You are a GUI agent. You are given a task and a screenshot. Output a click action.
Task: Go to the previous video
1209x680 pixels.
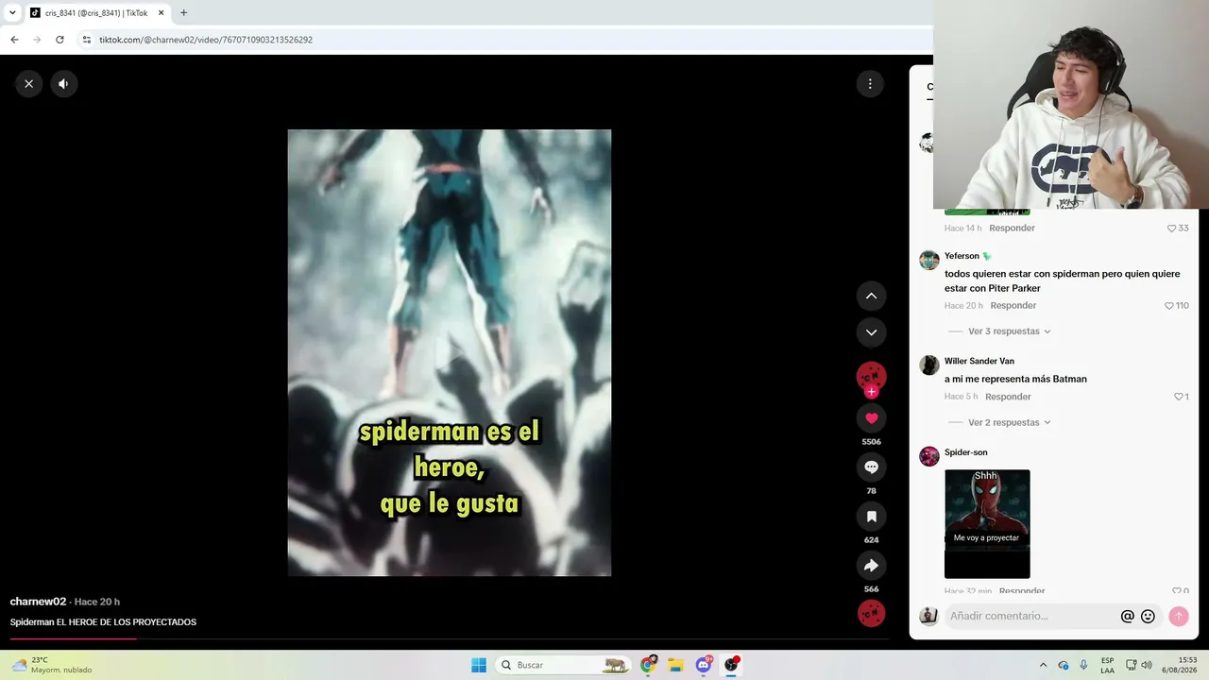point(871,296)
